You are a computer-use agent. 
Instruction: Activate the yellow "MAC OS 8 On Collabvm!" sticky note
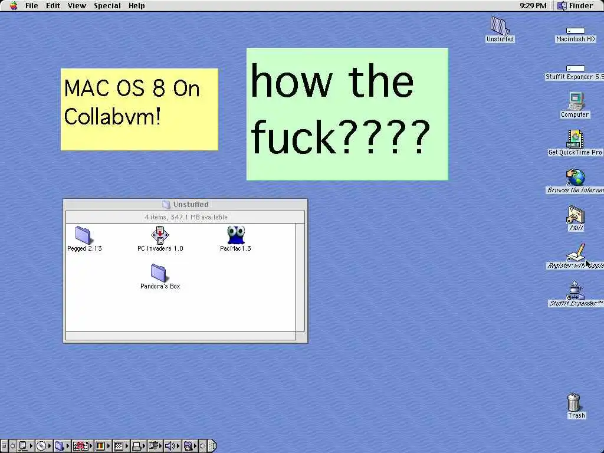[139, 109]
